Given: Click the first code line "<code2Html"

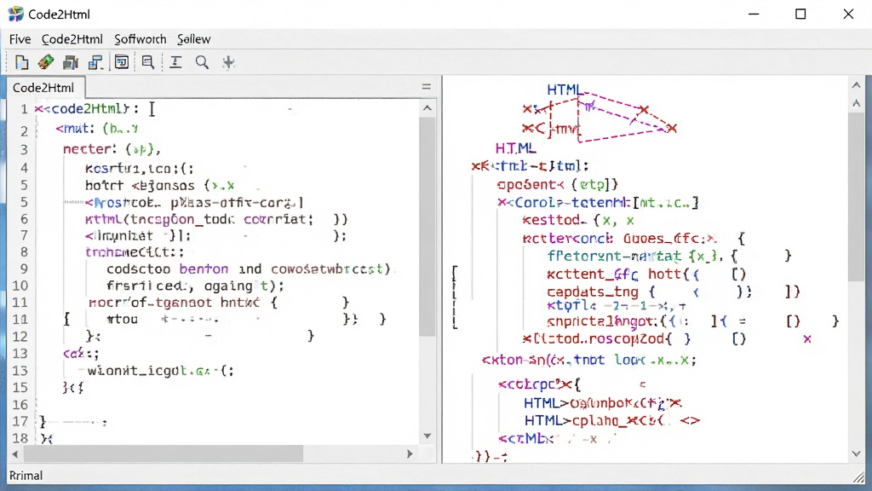Looking at the screenshot, I should (87, 108).
